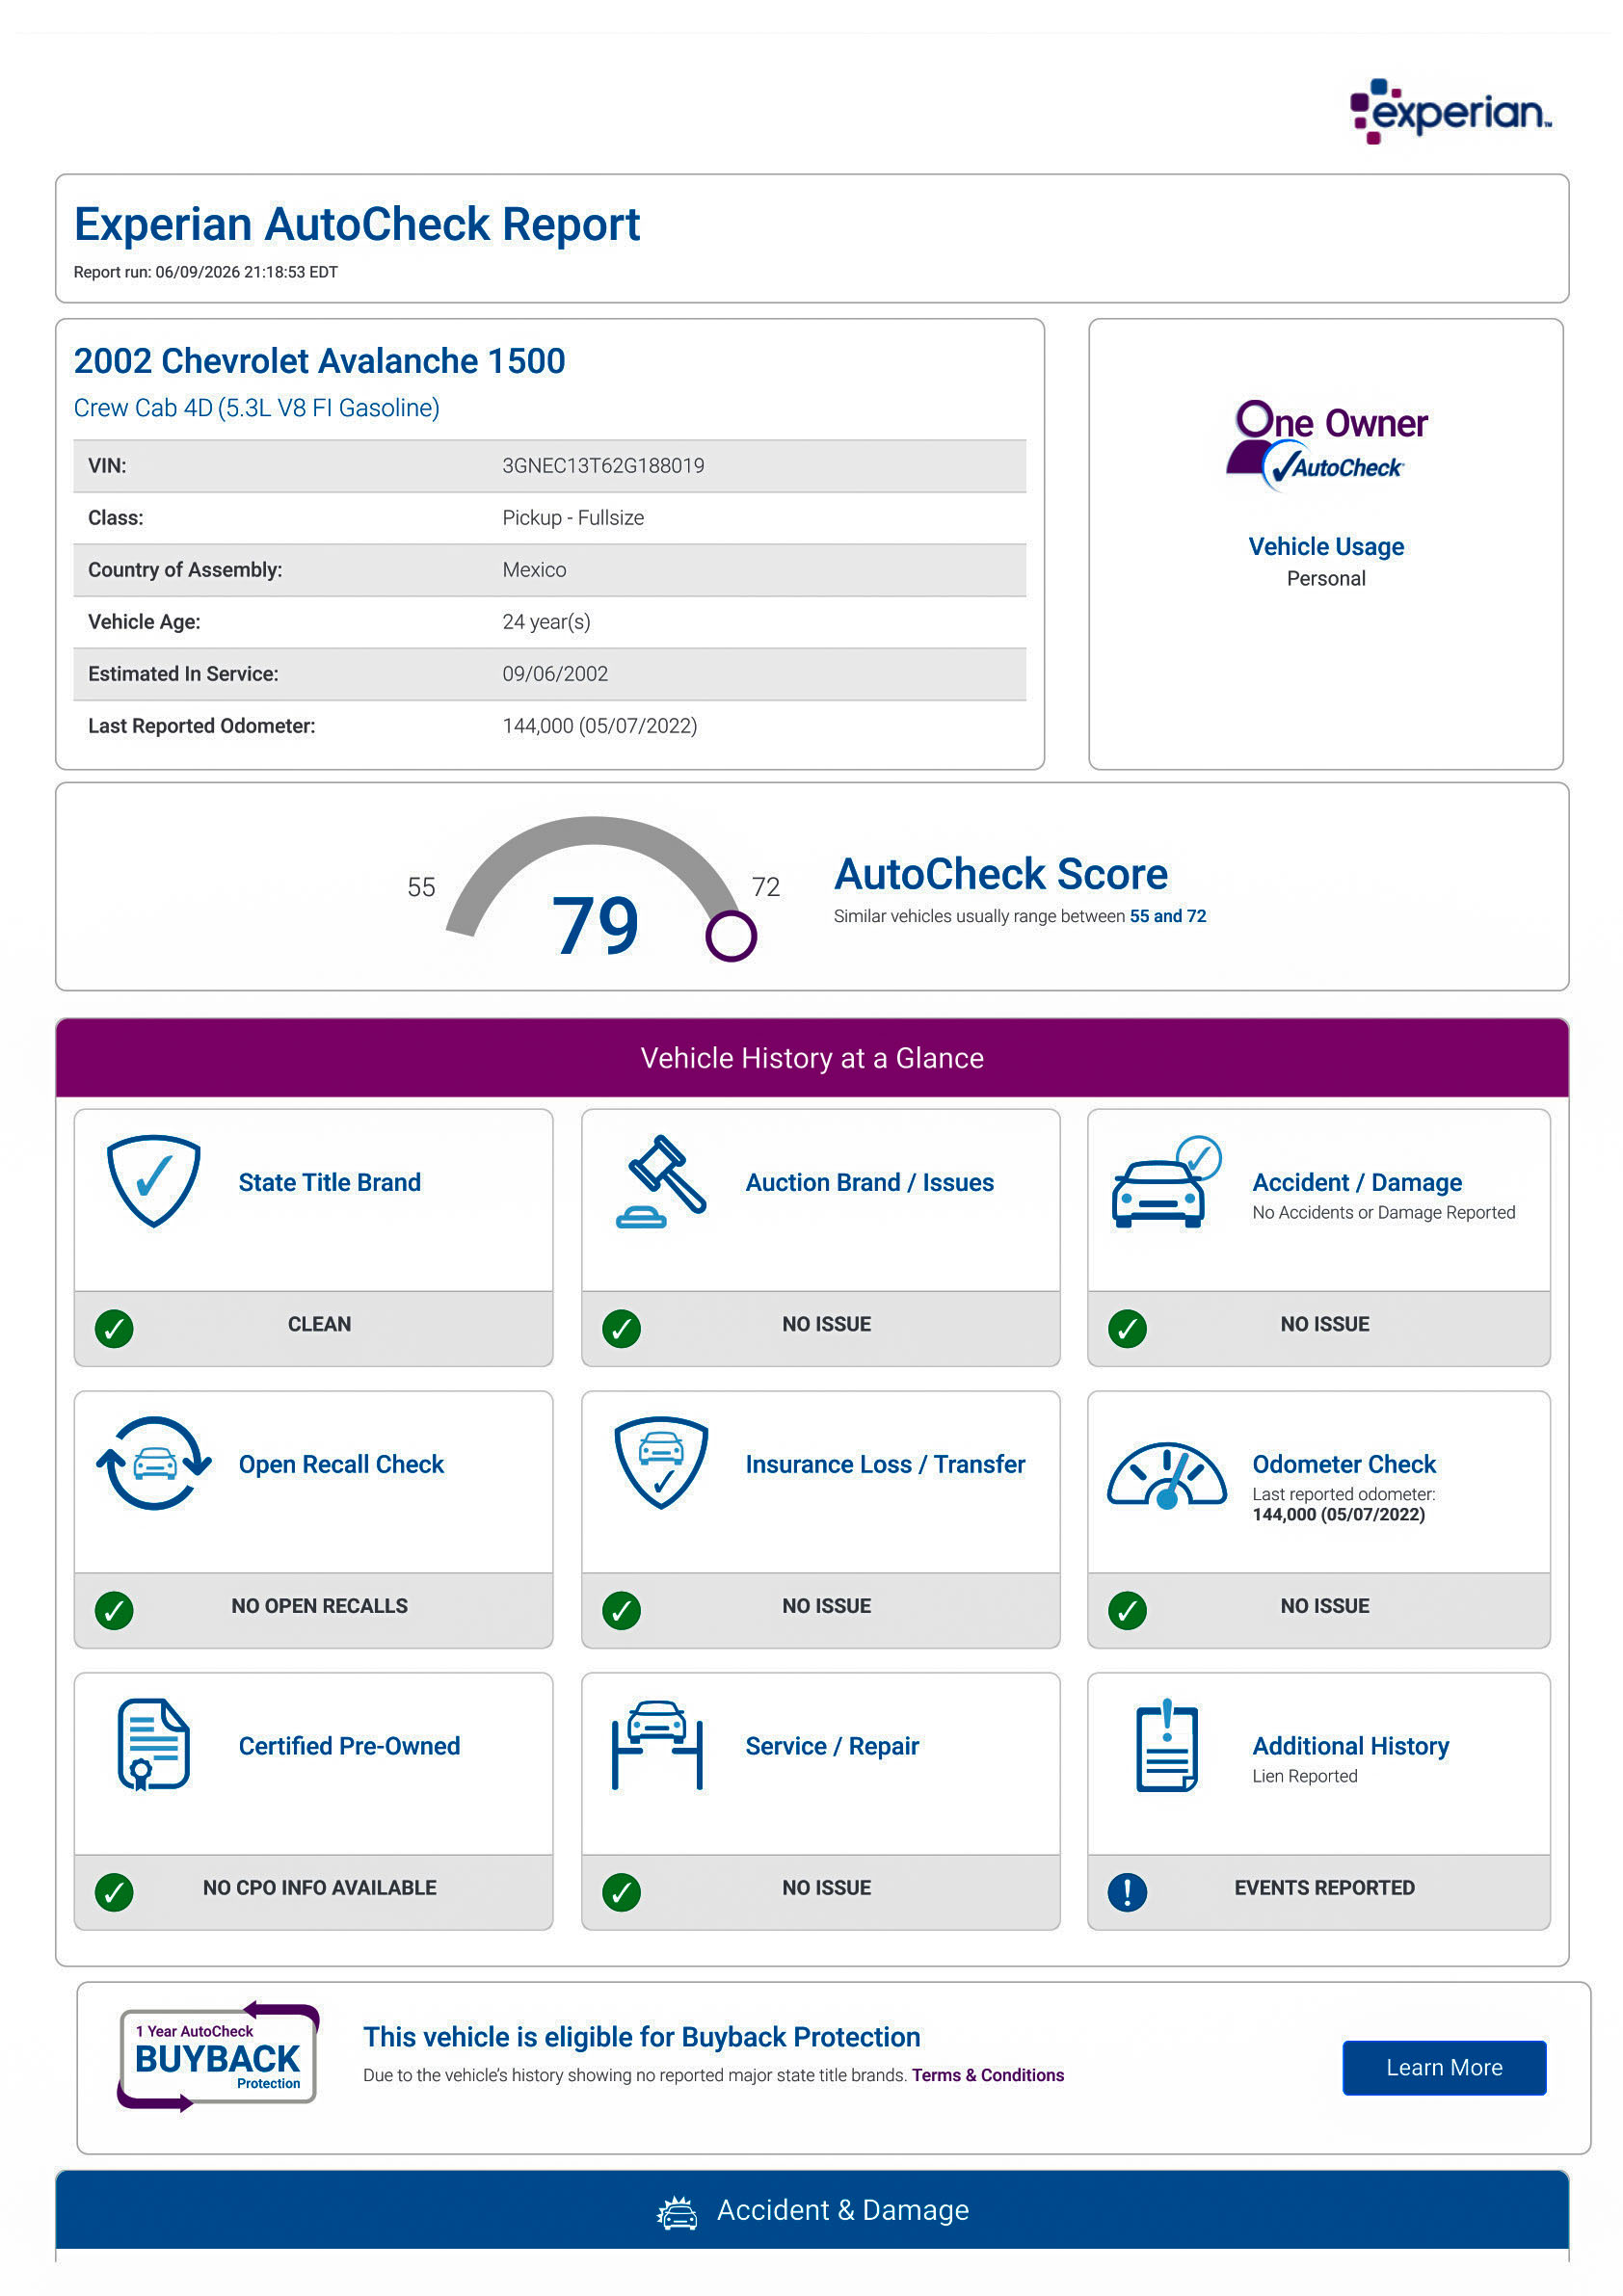
Task: Click the auction gavel icon
Action: pyautogui.click(x=661, y=1181)
